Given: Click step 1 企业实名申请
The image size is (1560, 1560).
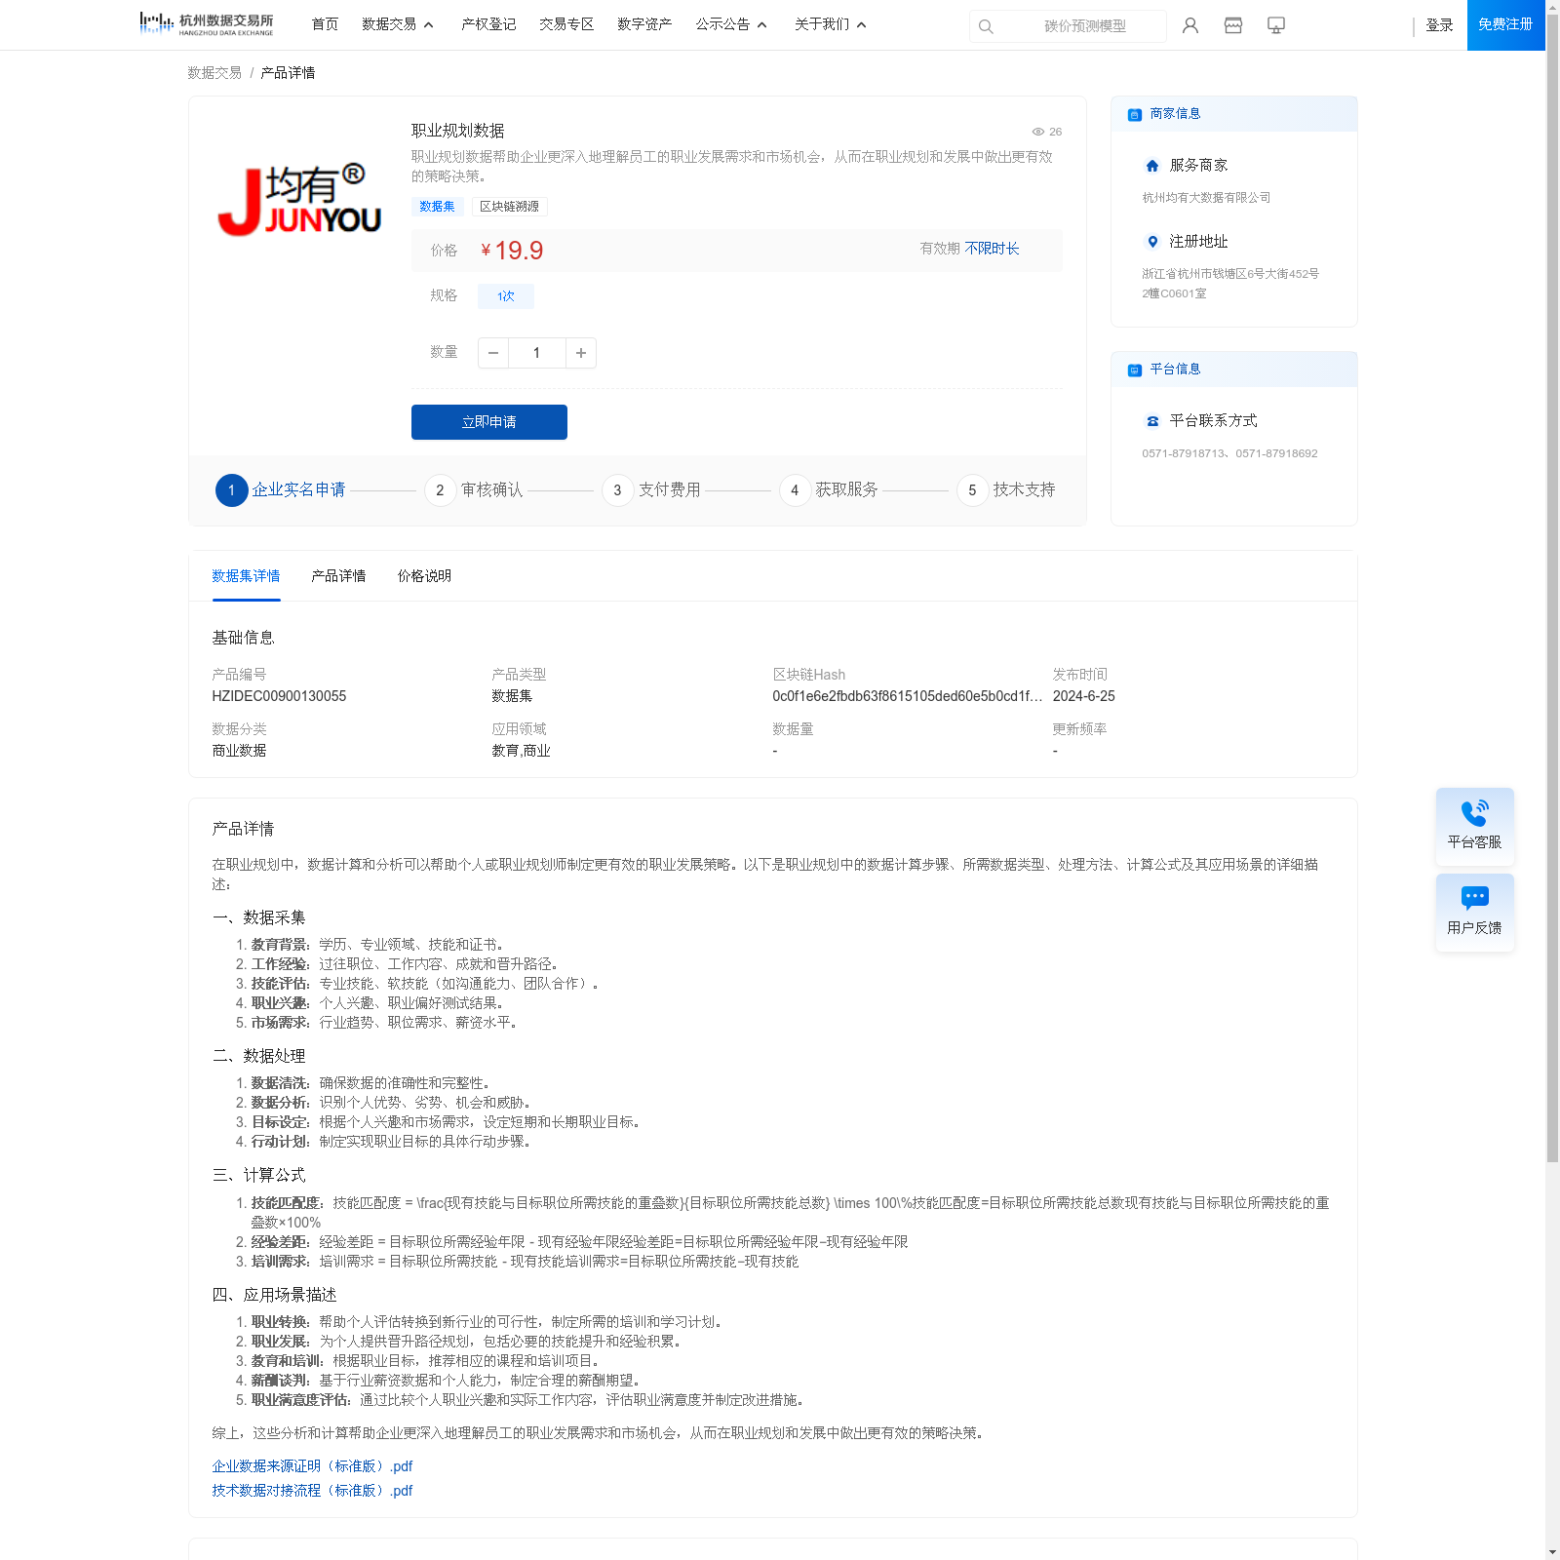Looking at the screenshot, I should click(281, 490).
